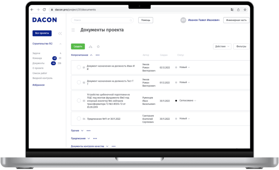Click the favorites star icon next to Создать
The image size is (279, 170).
click(98, 46)
